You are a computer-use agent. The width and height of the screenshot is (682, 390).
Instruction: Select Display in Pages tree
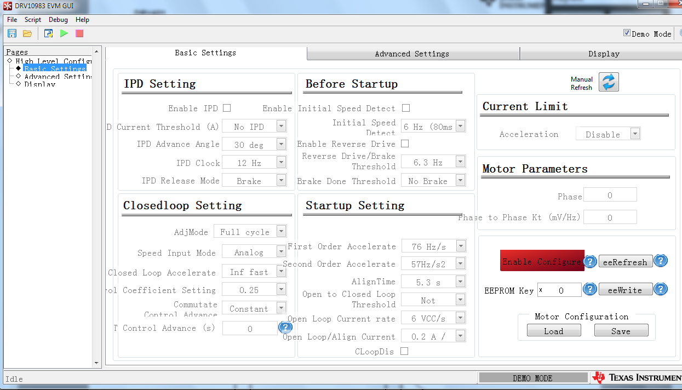(39, 84)
